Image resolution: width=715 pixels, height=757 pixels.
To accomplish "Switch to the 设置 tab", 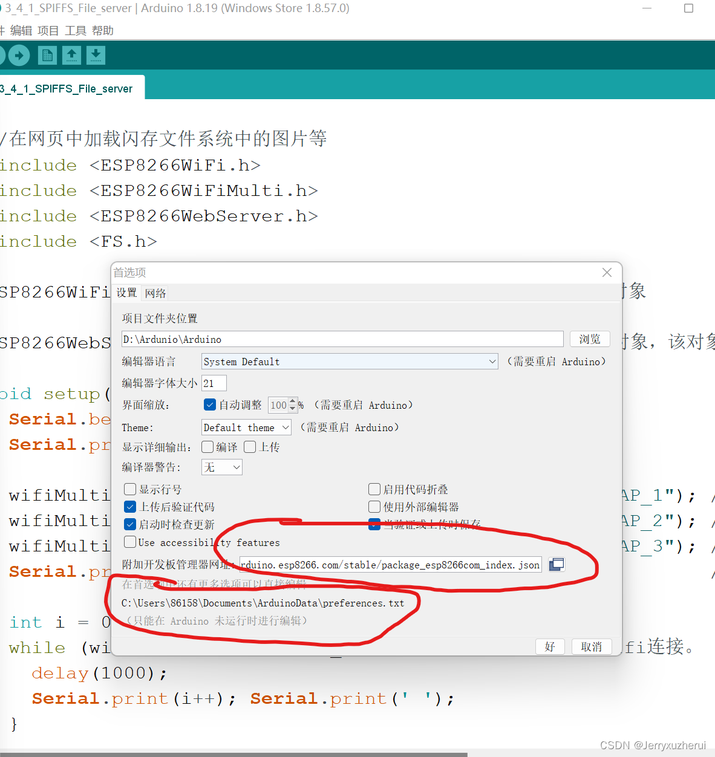I will pos(126,293).
